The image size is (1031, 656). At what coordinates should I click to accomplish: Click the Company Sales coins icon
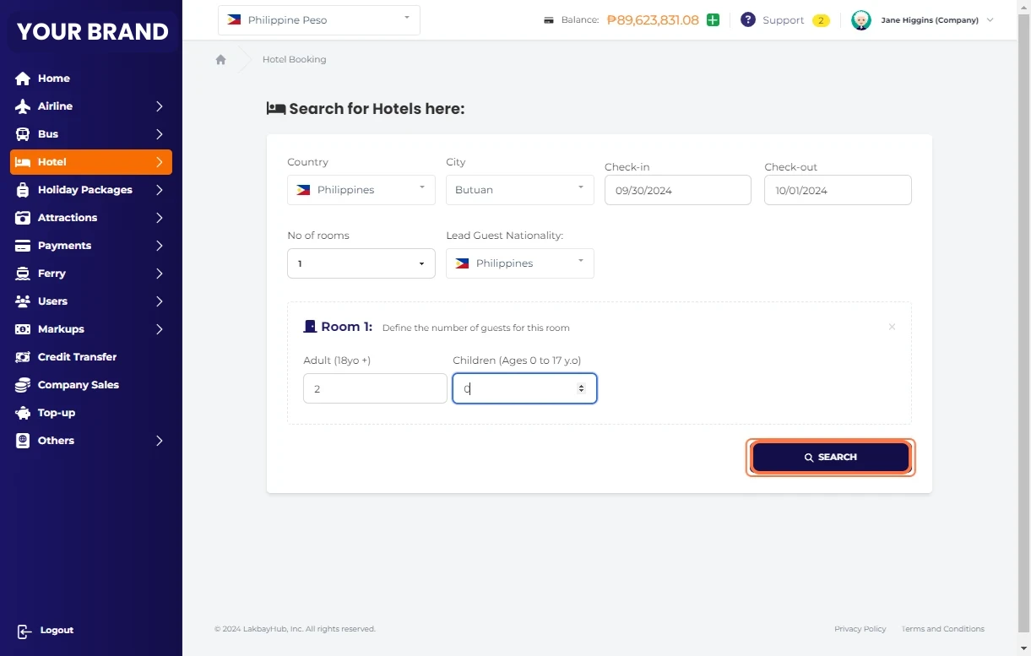pyautogui.click(x=23, y=385)
